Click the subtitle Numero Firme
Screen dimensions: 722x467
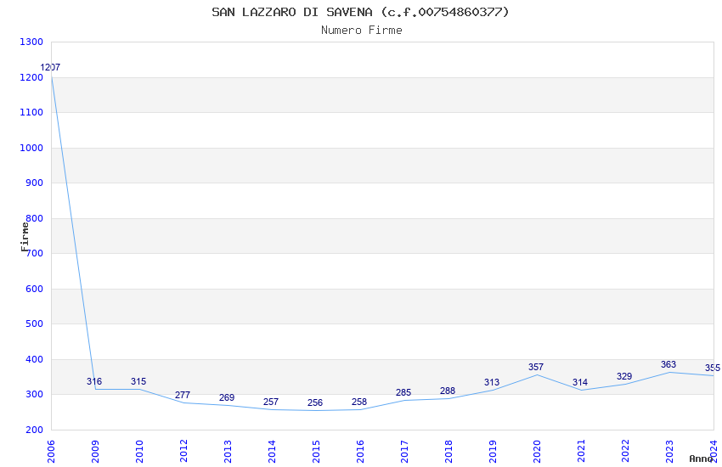point(362,31)
